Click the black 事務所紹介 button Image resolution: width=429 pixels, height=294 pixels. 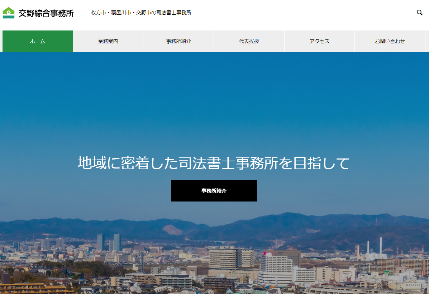(x=214, y=190)
